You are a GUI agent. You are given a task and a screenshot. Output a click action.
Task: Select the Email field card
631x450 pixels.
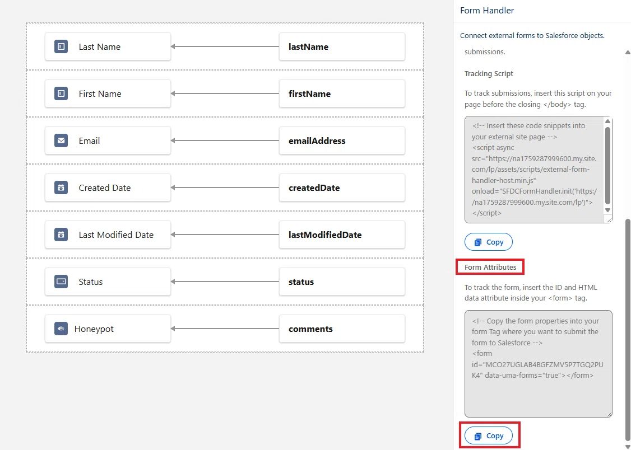pos(108,140)
